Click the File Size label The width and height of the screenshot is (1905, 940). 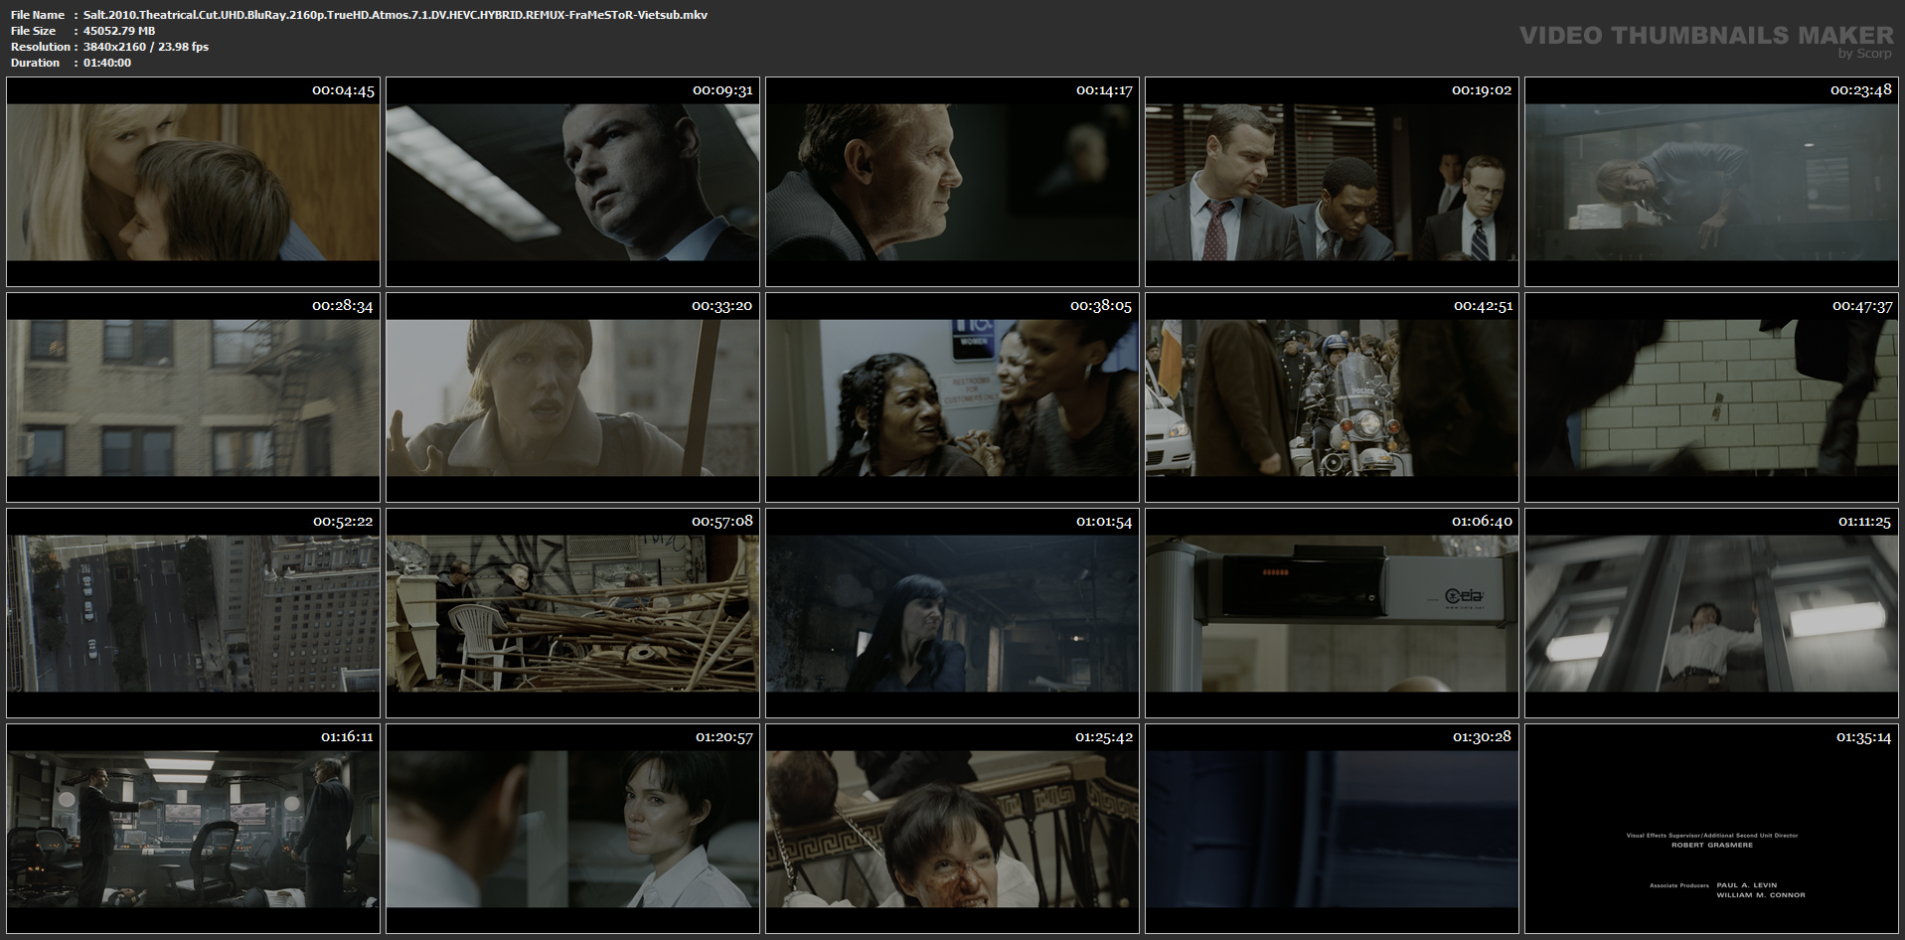pos(34,31)
